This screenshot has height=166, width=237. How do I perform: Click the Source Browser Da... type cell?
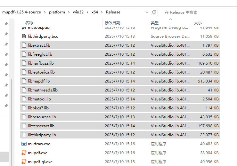(x=170, y=36)
